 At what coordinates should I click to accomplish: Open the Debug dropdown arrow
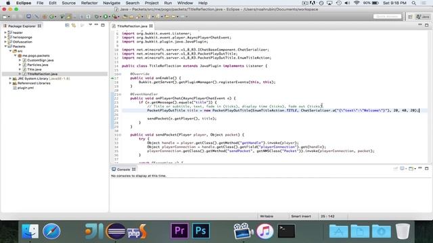click(x=101, y=17)
